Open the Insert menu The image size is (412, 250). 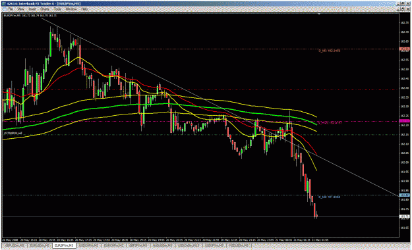(32, 9)
